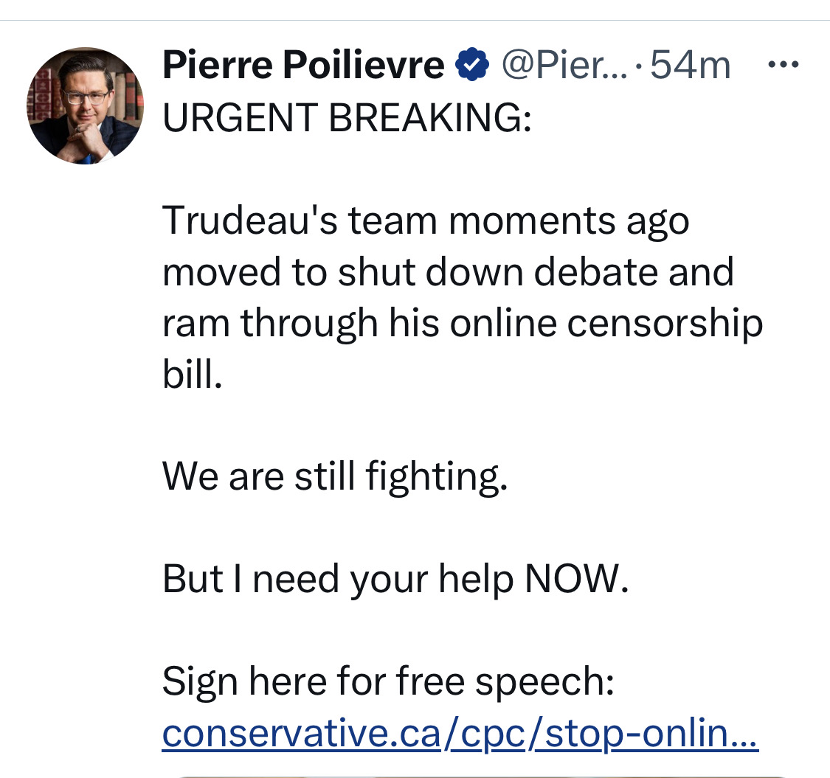Click the words "shut down" in the post
The width and height of the screenshot is (830, 778).
430,271
